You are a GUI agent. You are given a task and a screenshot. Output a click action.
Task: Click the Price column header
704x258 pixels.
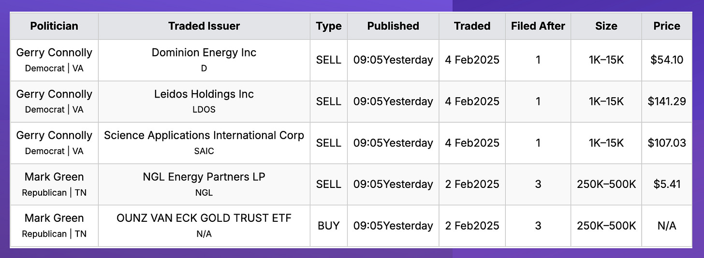pos(667,26)
